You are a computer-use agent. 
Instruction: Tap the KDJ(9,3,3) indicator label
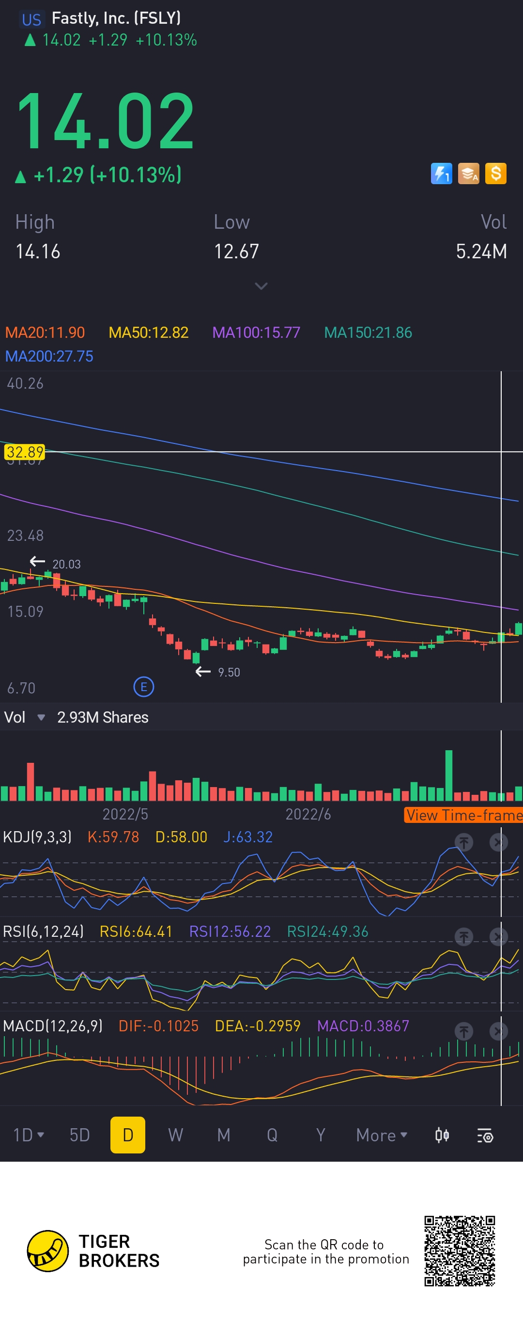[37, 837]
